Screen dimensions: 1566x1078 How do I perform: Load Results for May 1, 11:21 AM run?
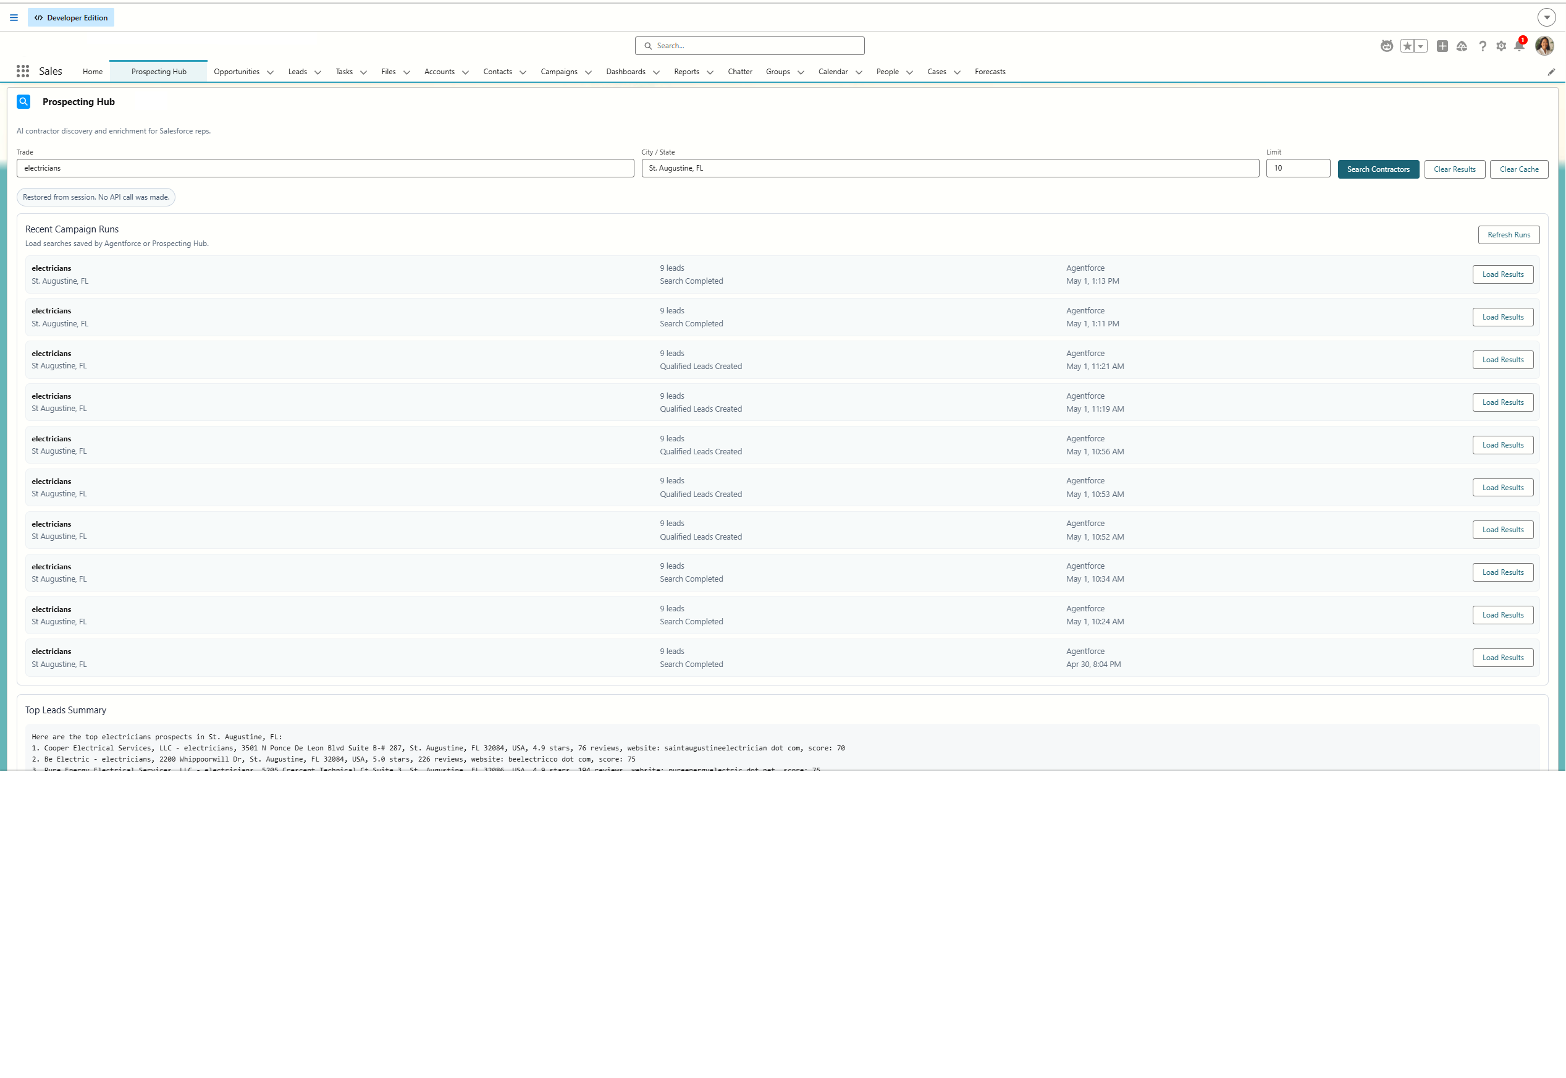pyautogui.click(x=1502, y=359)
